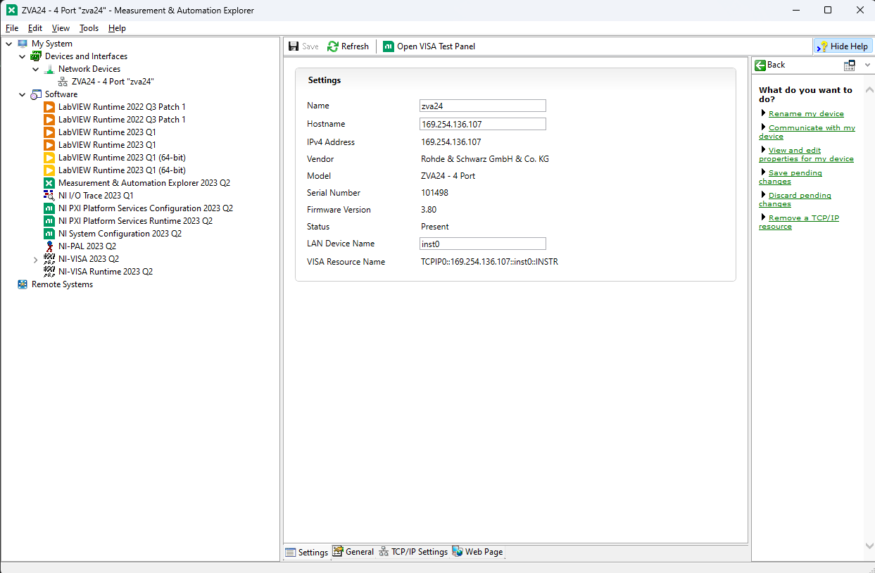Select NI PXI Platform Services Configuration icon
The width and height of the screenshot is (875, 573).
click(49, 208)
